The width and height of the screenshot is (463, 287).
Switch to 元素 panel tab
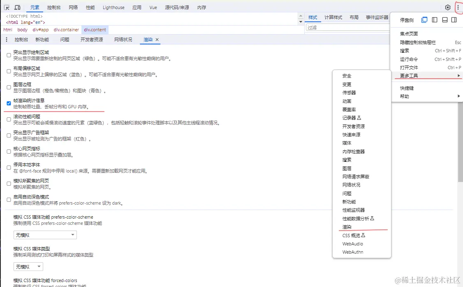tap(35, 7)
